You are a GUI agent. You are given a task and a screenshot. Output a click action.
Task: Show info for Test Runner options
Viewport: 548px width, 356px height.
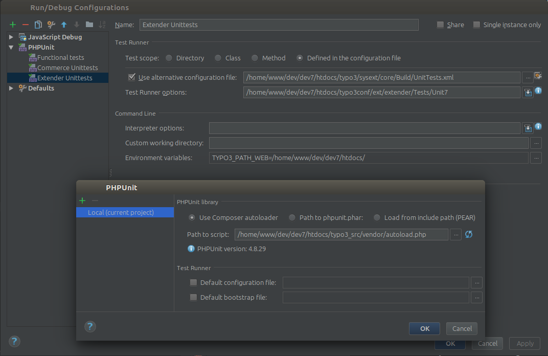pyautogui.click(x=538, y=91)
